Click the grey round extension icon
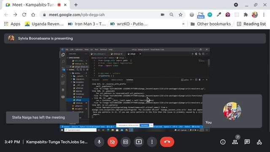This screenshot has width=270, height=152. [x=192, y=15]
